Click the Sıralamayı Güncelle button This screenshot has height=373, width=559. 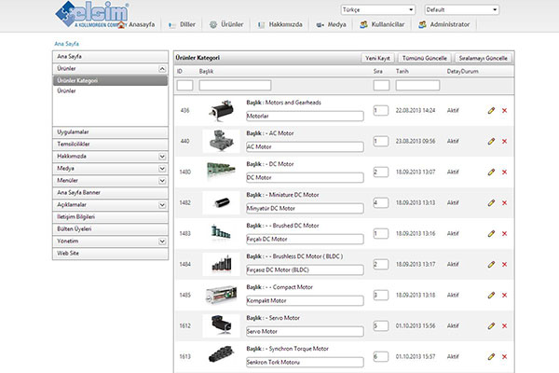point(484,58)
